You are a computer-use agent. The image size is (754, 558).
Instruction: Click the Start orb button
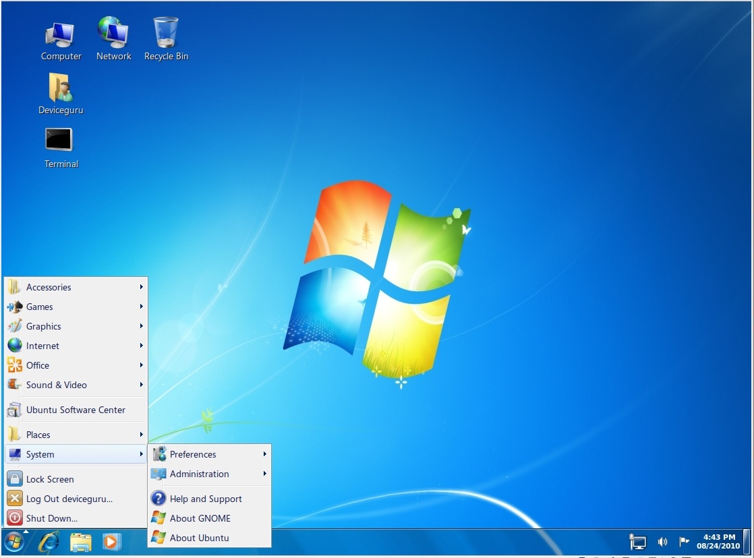pos(14,542)
